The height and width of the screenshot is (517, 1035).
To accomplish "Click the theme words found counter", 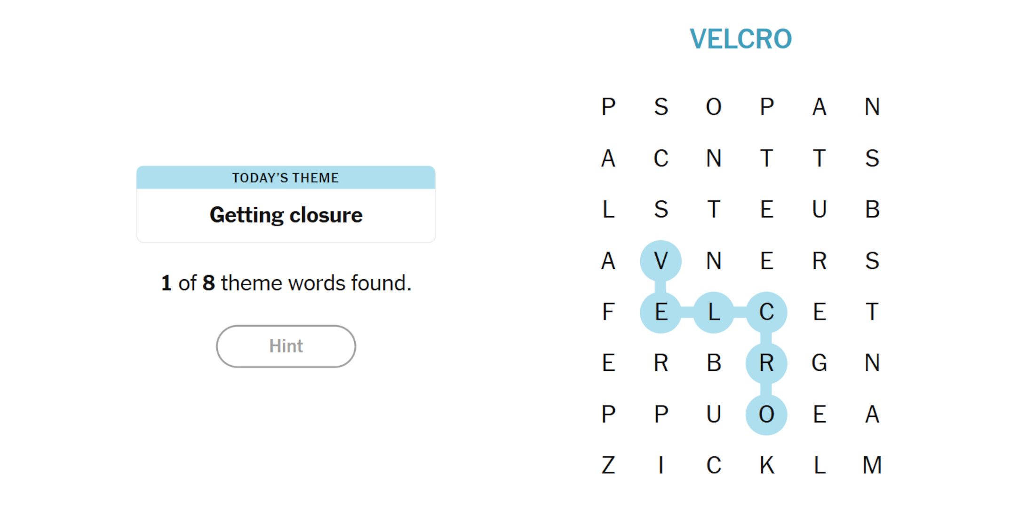I will 287,282.
